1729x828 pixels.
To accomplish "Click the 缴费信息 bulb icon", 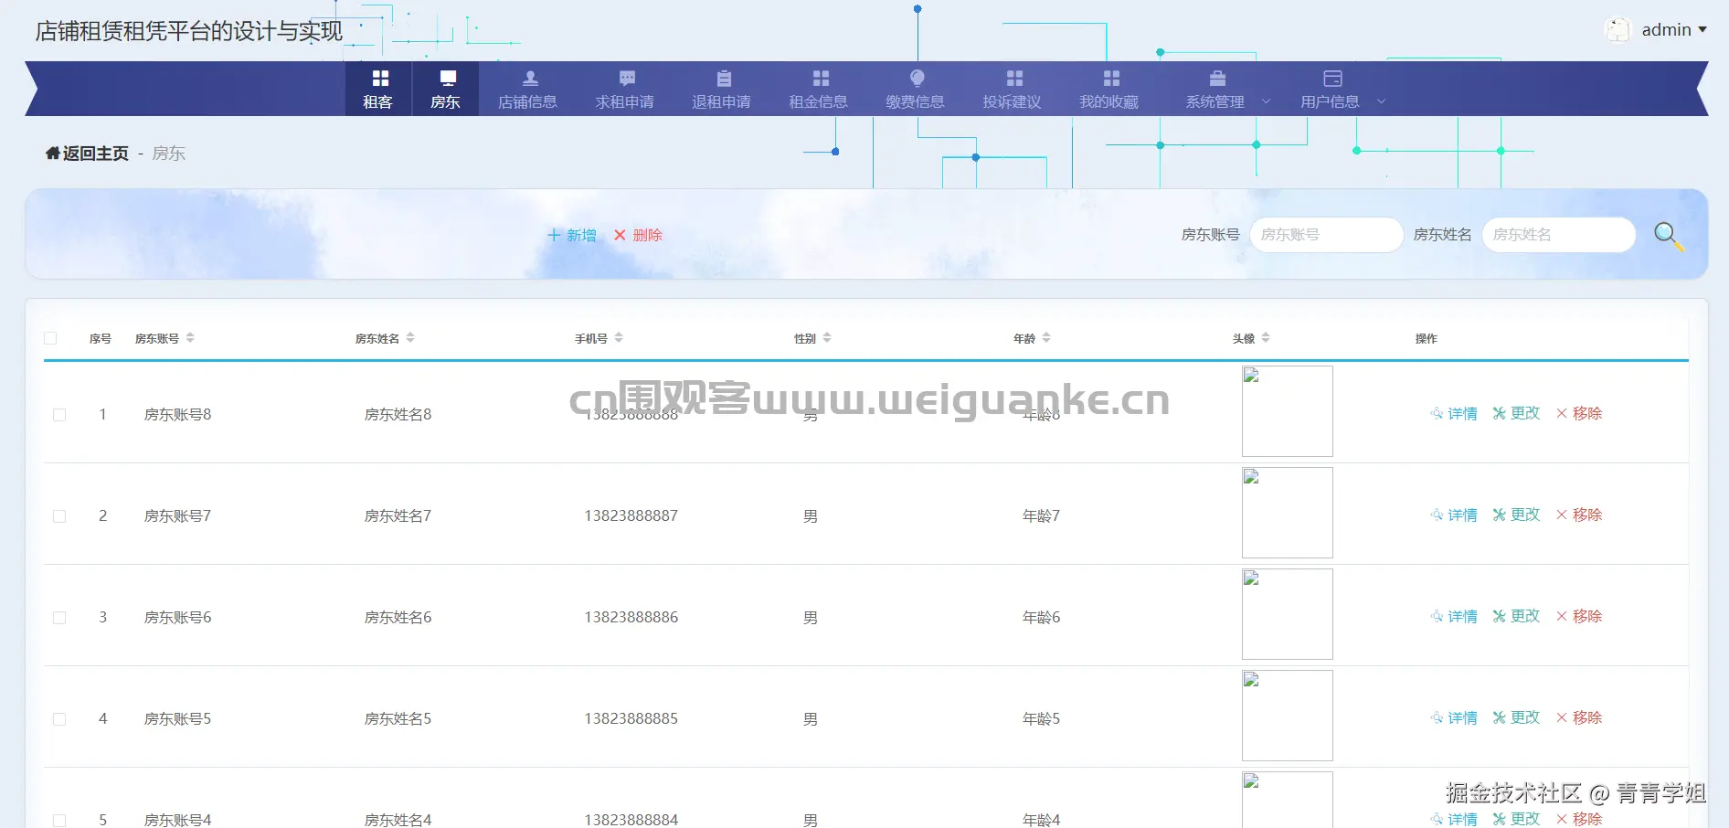I will coord(918,78).
